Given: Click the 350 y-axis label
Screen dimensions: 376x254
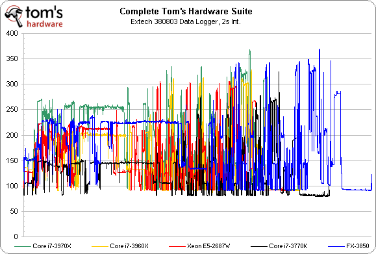Looking at the screenshot, I should coord(12,58).
